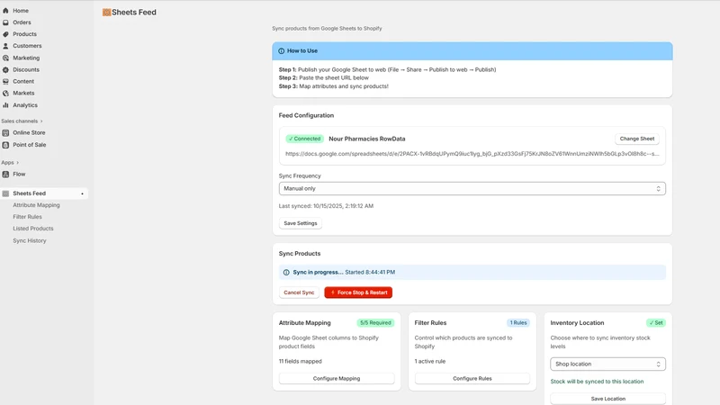This screenshot has height=405, width=720.
Task: Click the 1 Rules badge
Action: pyautogui.click(x=518, y=323)
